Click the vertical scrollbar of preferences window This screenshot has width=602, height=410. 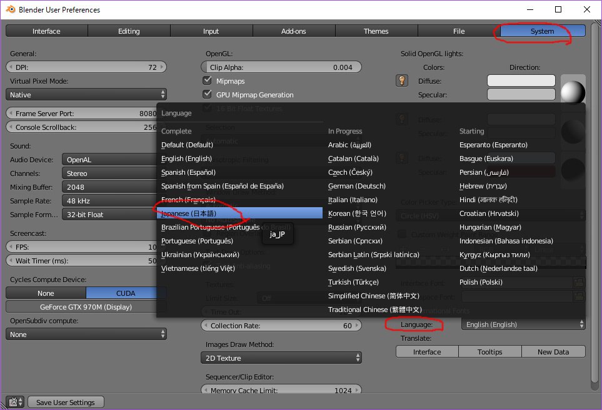click(596, 203)
